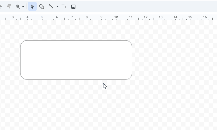Expand the line type dropdown arrow
217x130 pixels.
(x=58, y=6)
